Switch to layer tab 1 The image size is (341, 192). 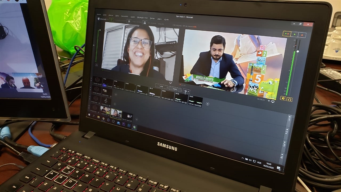pyautogui.click(x=289, y=119)
